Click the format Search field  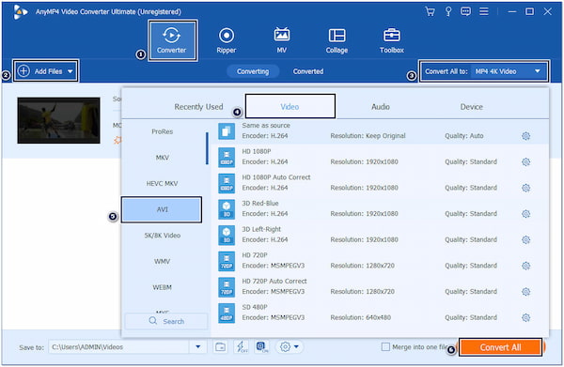(x=166, y=321)
